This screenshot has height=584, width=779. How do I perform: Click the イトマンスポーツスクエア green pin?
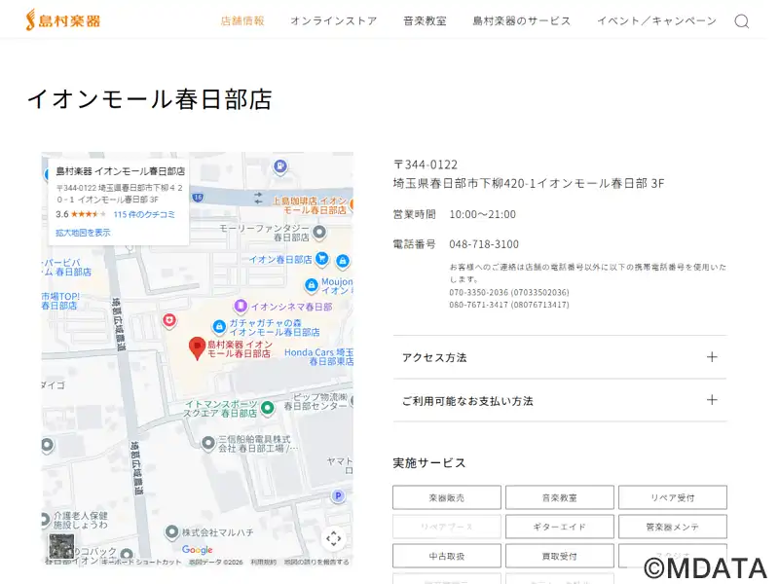(x=267, y=408)
